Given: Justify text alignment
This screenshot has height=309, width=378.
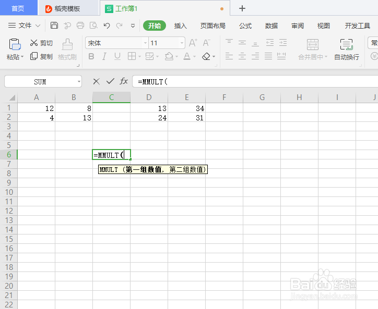Looking at the screenshot, I should coord(268,56).
